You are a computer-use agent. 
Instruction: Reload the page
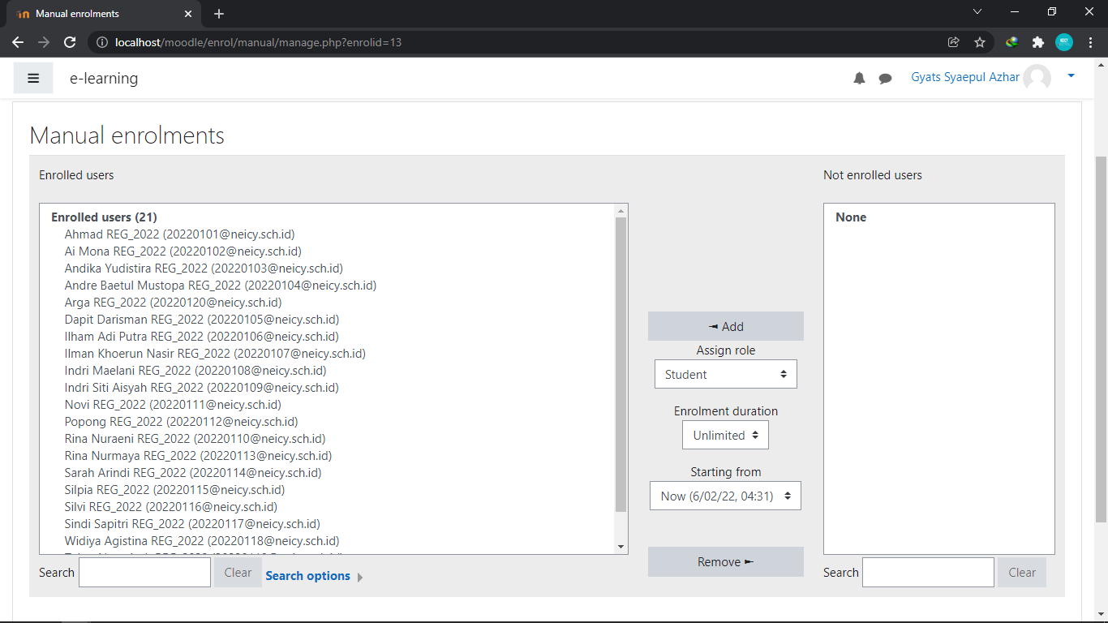(70, 42)
